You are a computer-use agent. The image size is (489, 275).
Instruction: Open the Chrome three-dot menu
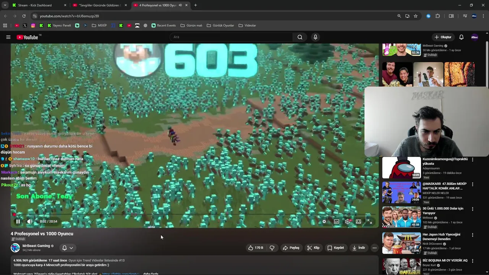pos(484,16)
